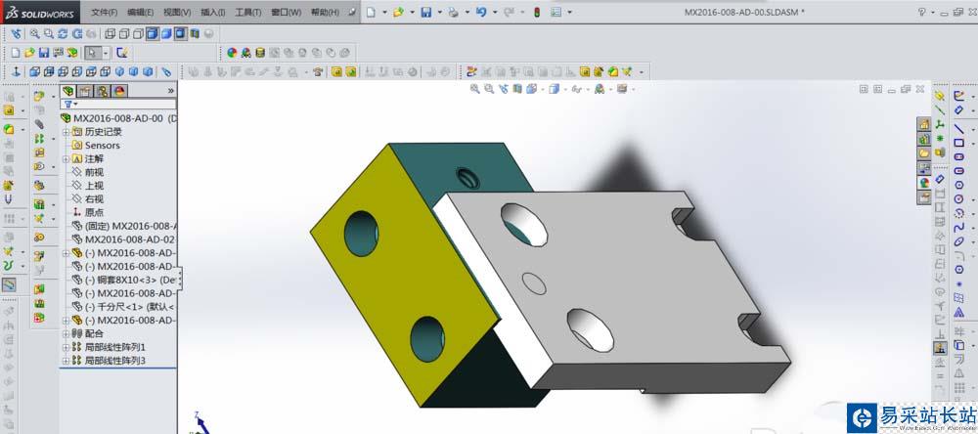
Task: Open the View Settings monitor icon in heads-up toolbar
Action: pyautogui.click(x=624, y=89)
